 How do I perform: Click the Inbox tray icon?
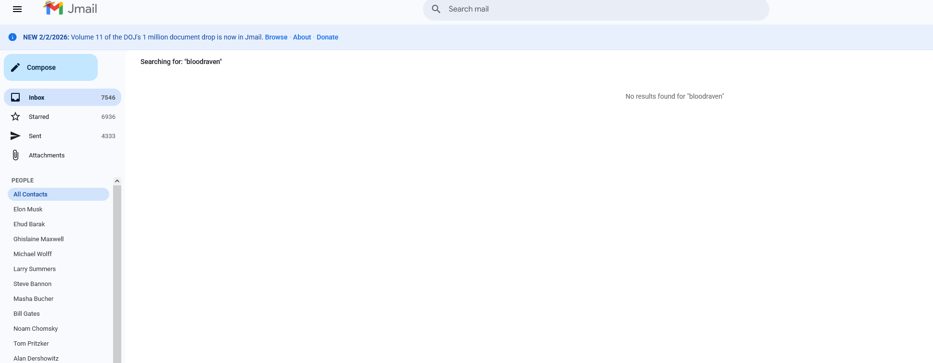coord(15,97)
